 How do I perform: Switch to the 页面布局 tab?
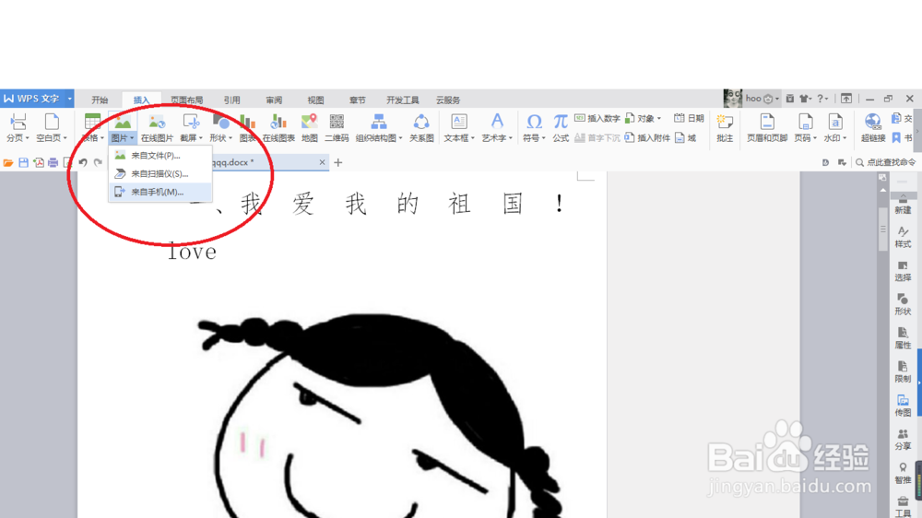(186, 100)
